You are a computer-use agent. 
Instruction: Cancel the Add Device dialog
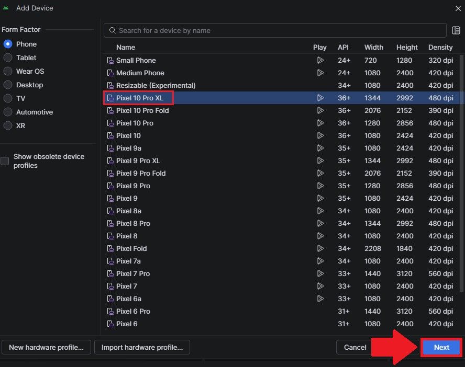pyautogui.click(x=355, y=347)
